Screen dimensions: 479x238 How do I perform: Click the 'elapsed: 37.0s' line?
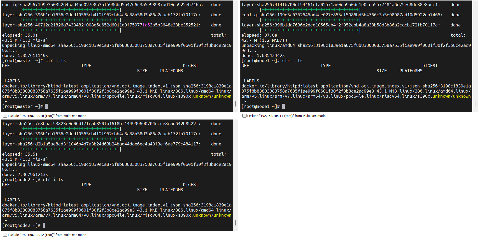tap(259, 35)
